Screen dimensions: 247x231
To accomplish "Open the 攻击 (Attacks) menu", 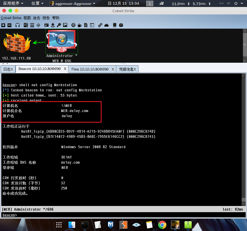I will 36,18.
